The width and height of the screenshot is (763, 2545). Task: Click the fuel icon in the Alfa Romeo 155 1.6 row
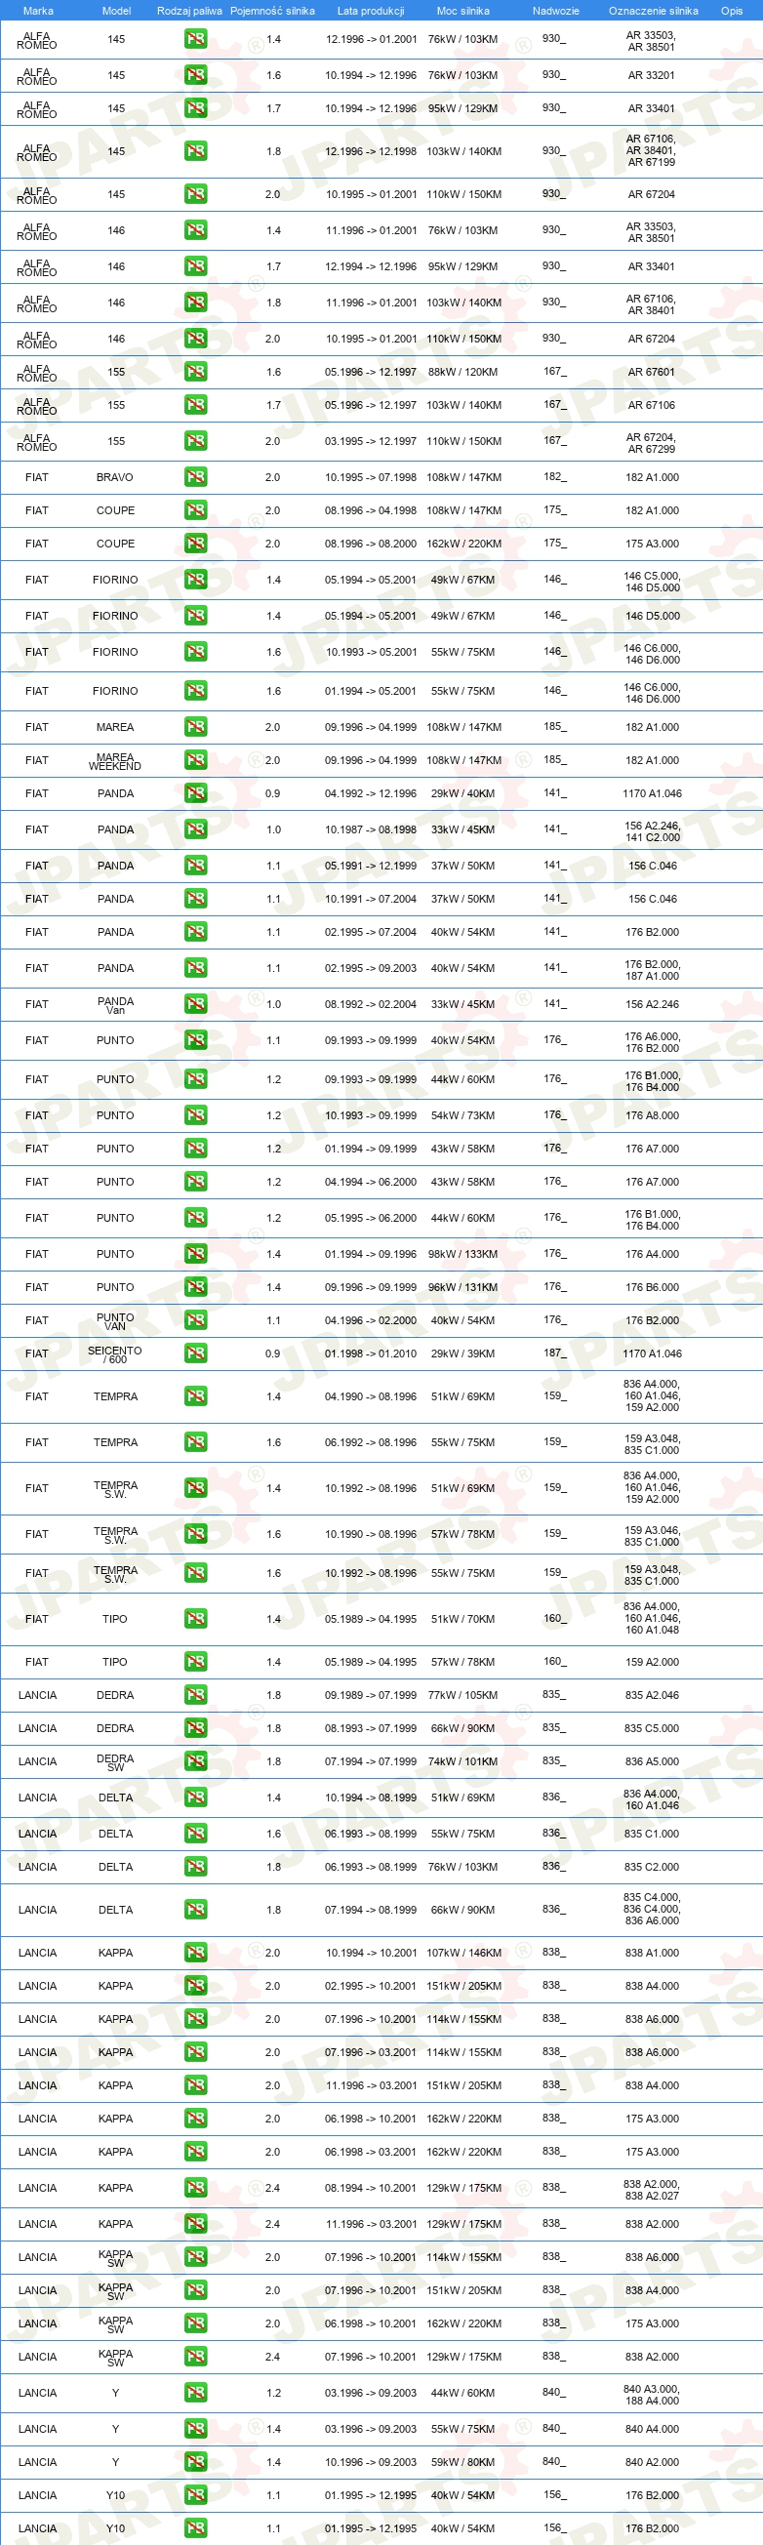tap(196, 372)
